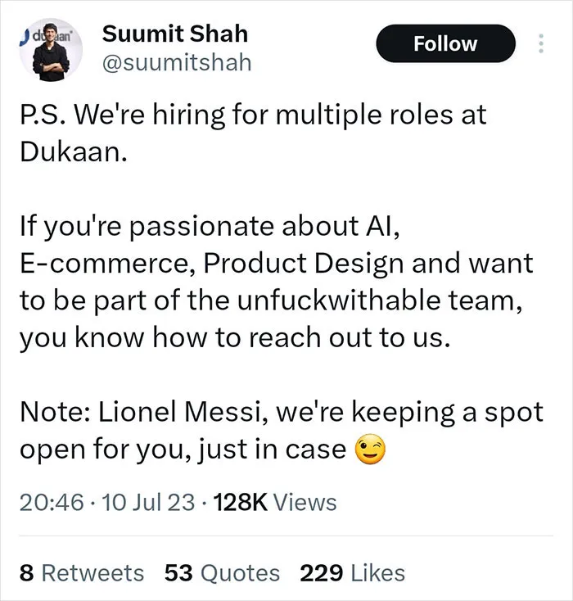
Task: Click the Suumit Shah display name
Action: [x=175, y=34]
